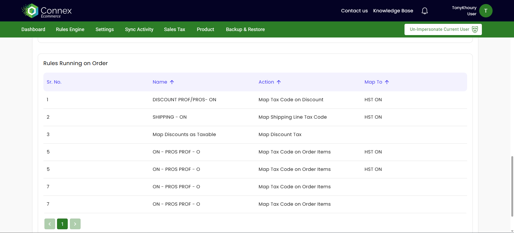Click the green user avatar T

486,11
